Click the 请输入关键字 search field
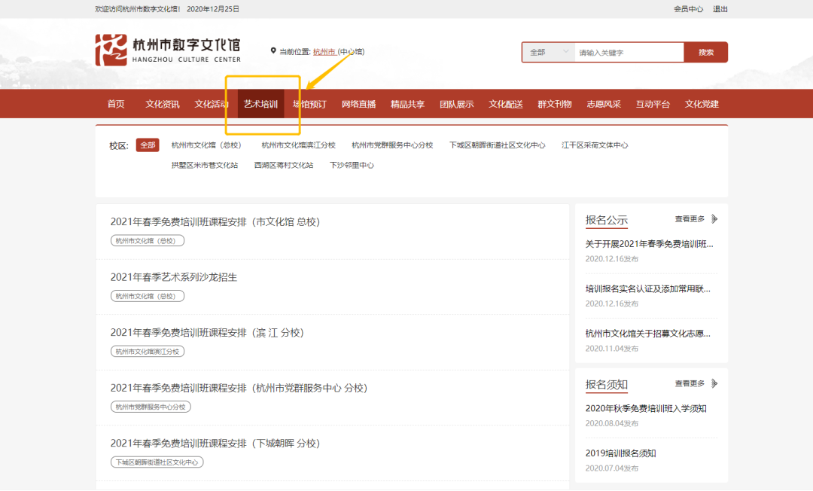Image resolution: width=813 pixels, height=491 pixels. pyautogui.click(x=629, y=53)
